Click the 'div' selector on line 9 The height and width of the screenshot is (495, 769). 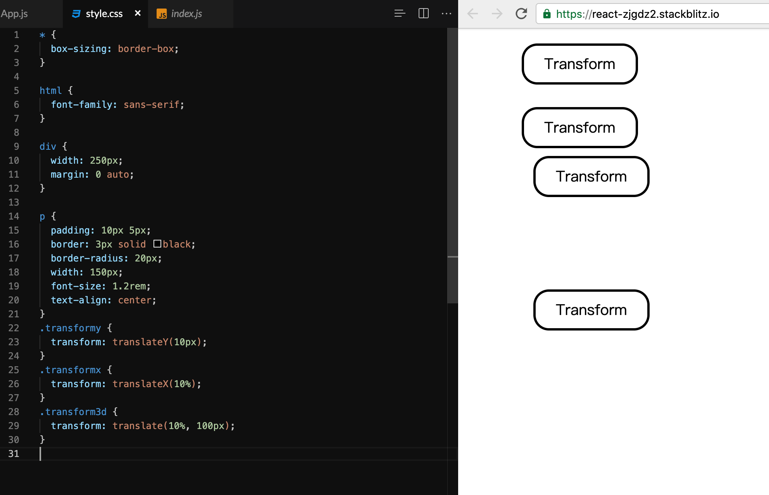48,147
